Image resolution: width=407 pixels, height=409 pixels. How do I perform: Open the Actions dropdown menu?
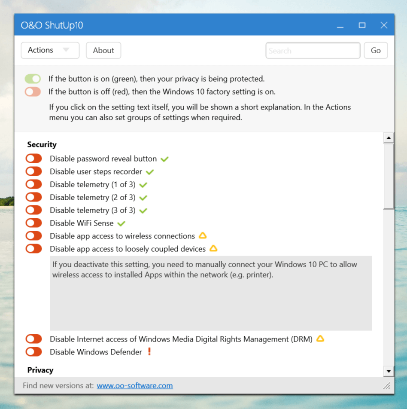[x=50, y=50]
